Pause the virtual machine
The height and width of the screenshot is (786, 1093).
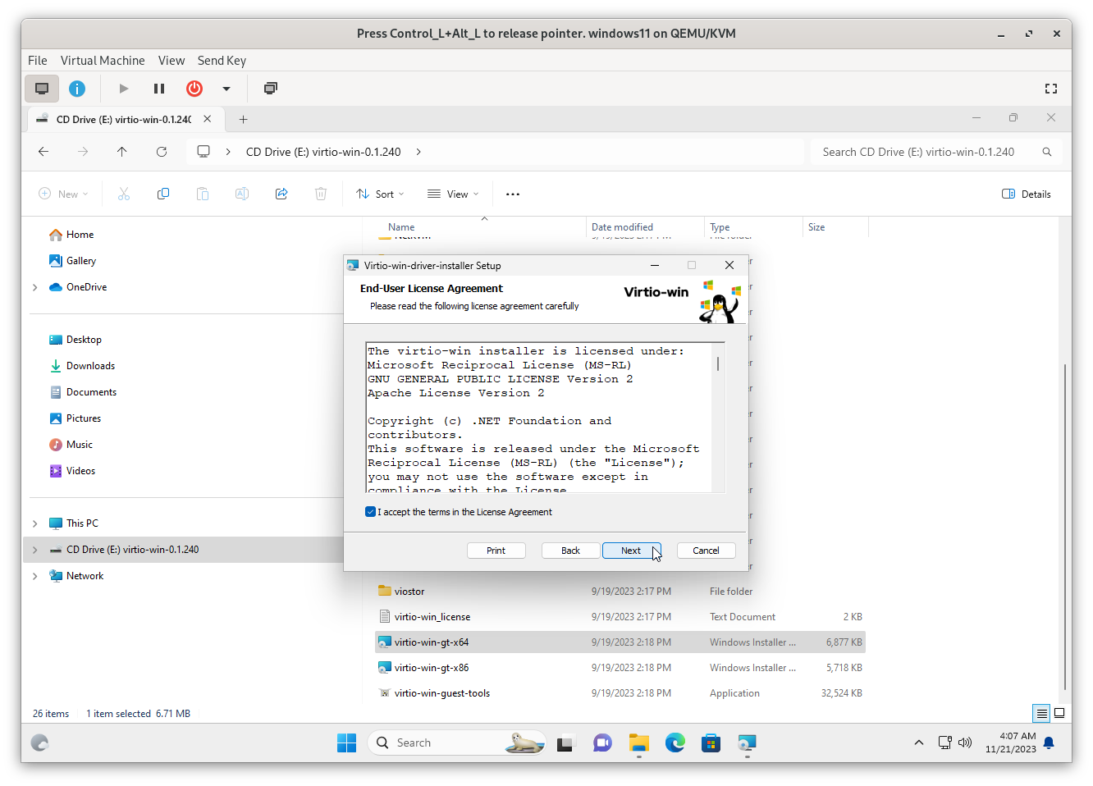[159, 89]
